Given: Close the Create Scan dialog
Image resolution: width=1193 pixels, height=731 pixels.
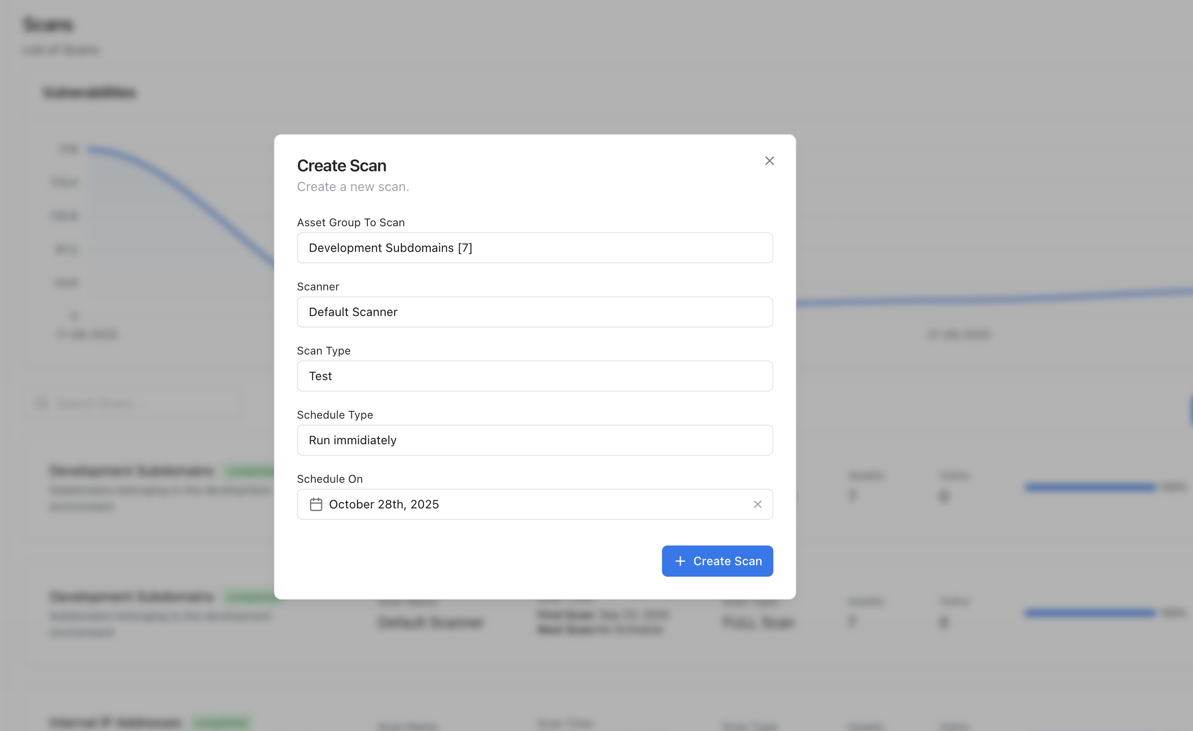Looking at the screenshot, I should point(769,160).
